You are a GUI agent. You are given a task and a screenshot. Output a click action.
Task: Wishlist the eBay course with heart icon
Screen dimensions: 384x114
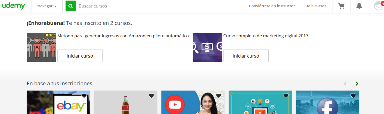(x=84, y=96)
